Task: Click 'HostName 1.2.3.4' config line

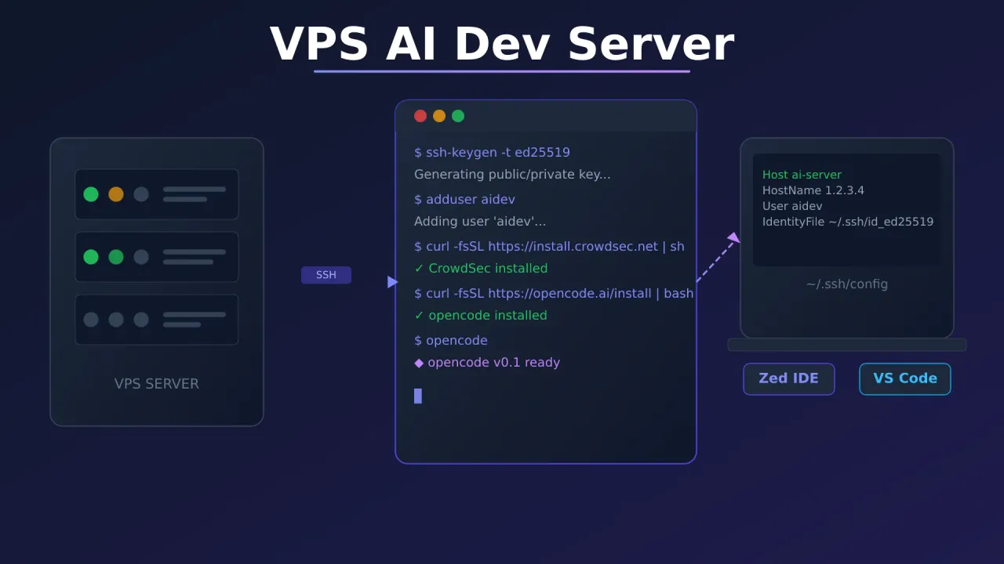Action: 813,190
